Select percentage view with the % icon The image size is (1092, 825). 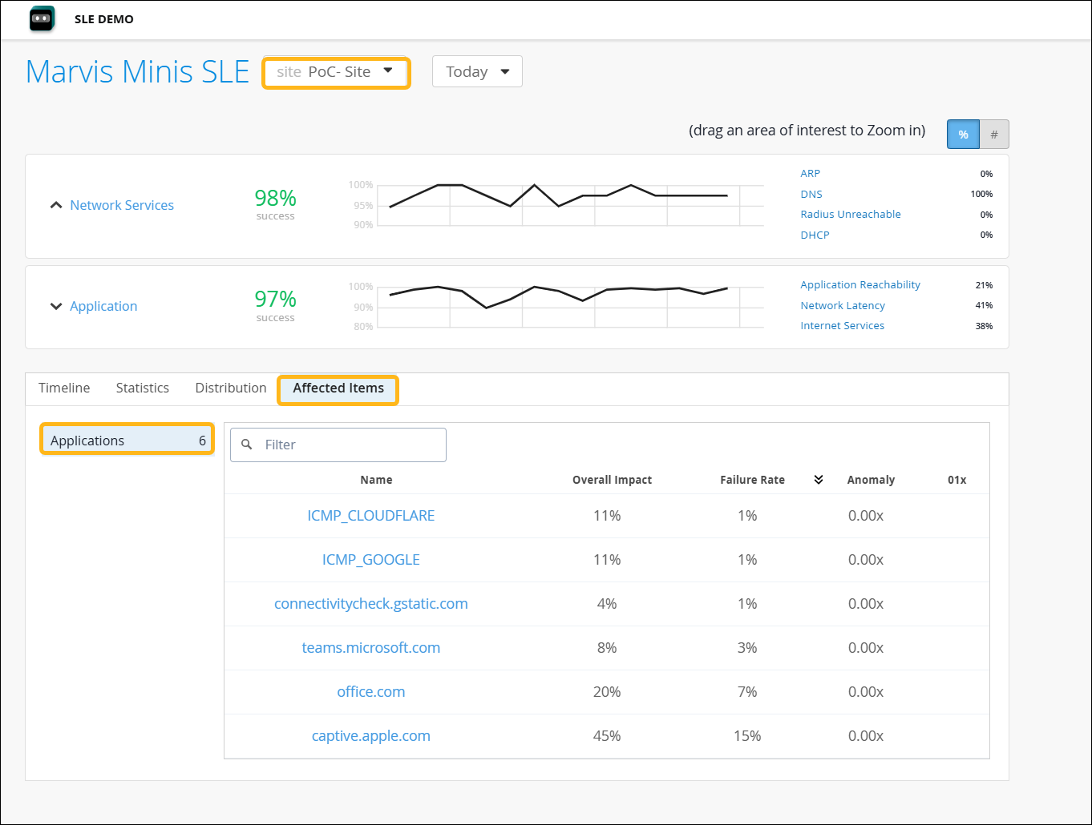tap(963, 134)
